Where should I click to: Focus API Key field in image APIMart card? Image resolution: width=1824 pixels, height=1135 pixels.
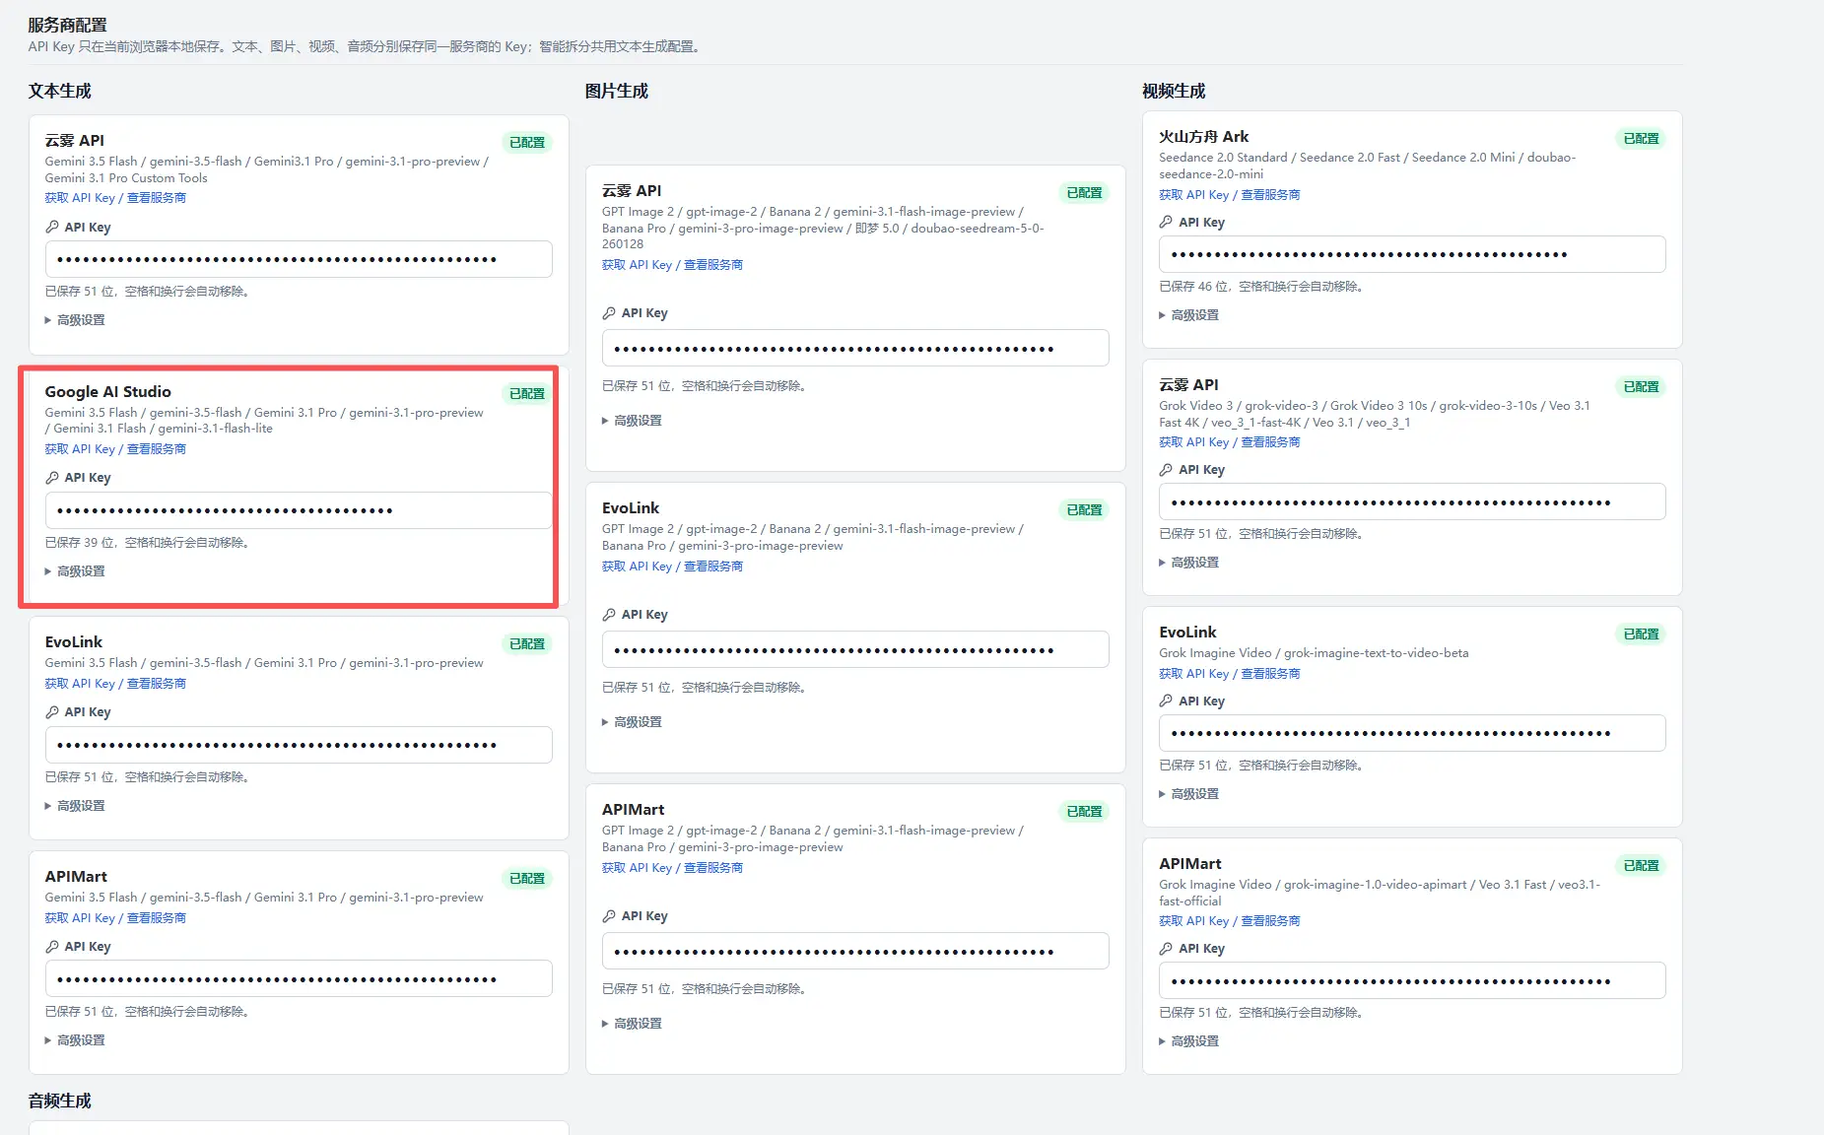(855, 951)
